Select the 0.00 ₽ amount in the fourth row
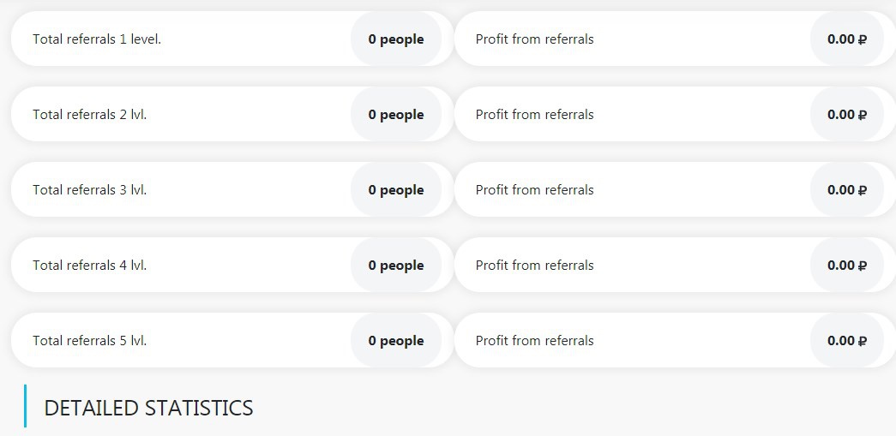The width and height of the screenshot is (896, 436). (846, 266)
